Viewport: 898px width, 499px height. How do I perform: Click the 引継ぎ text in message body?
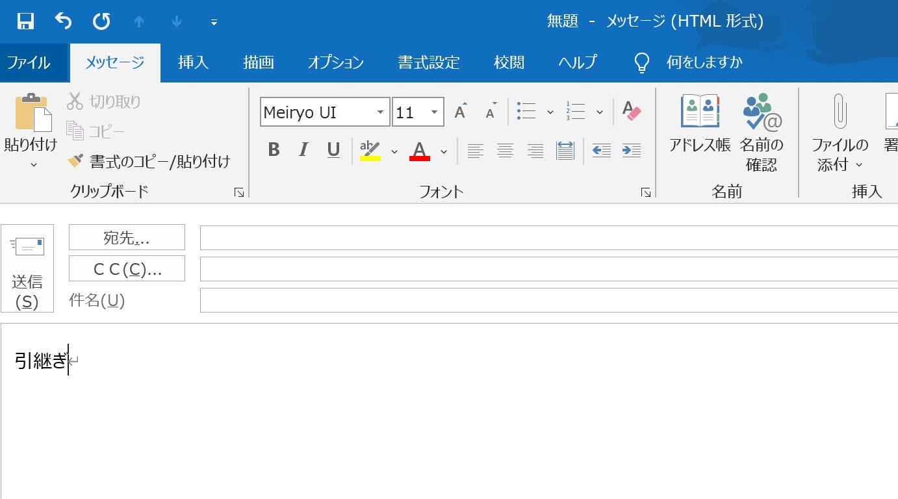coord(41,361)
